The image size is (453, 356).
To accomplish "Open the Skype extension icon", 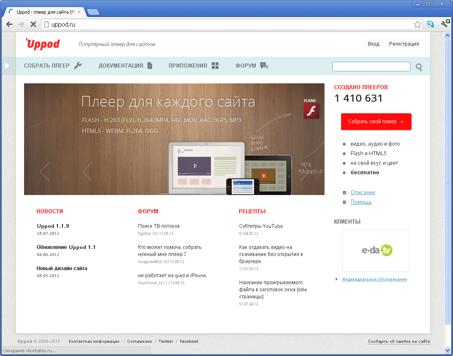I will (431, 24).
